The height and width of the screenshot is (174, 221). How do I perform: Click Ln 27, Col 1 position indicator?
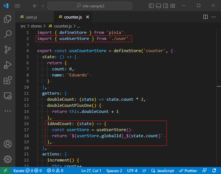tap(91, 170)
